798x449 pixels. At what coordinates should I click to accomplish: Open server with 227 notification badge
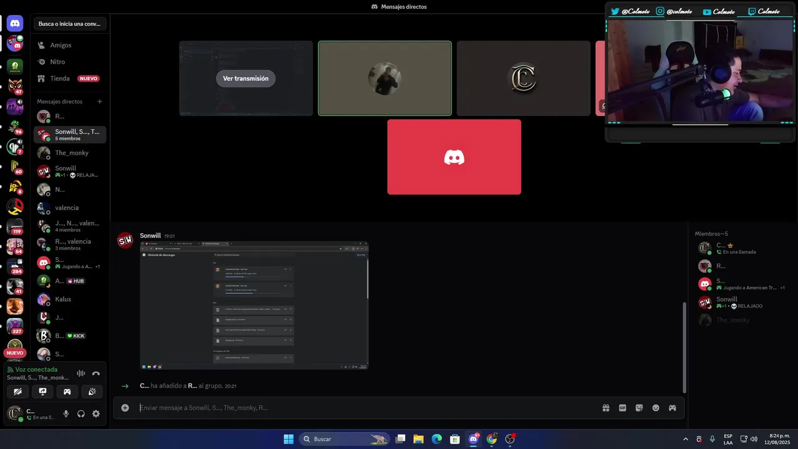coord(15,326)
